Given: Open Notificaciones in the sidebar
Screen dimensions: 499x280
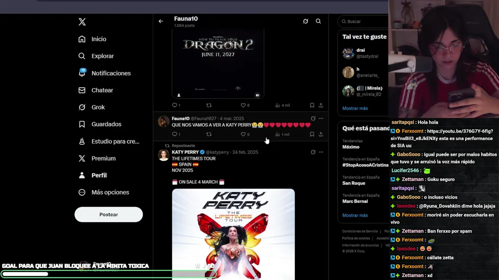Looking at the screenshot, I should [x=104, y=73].
